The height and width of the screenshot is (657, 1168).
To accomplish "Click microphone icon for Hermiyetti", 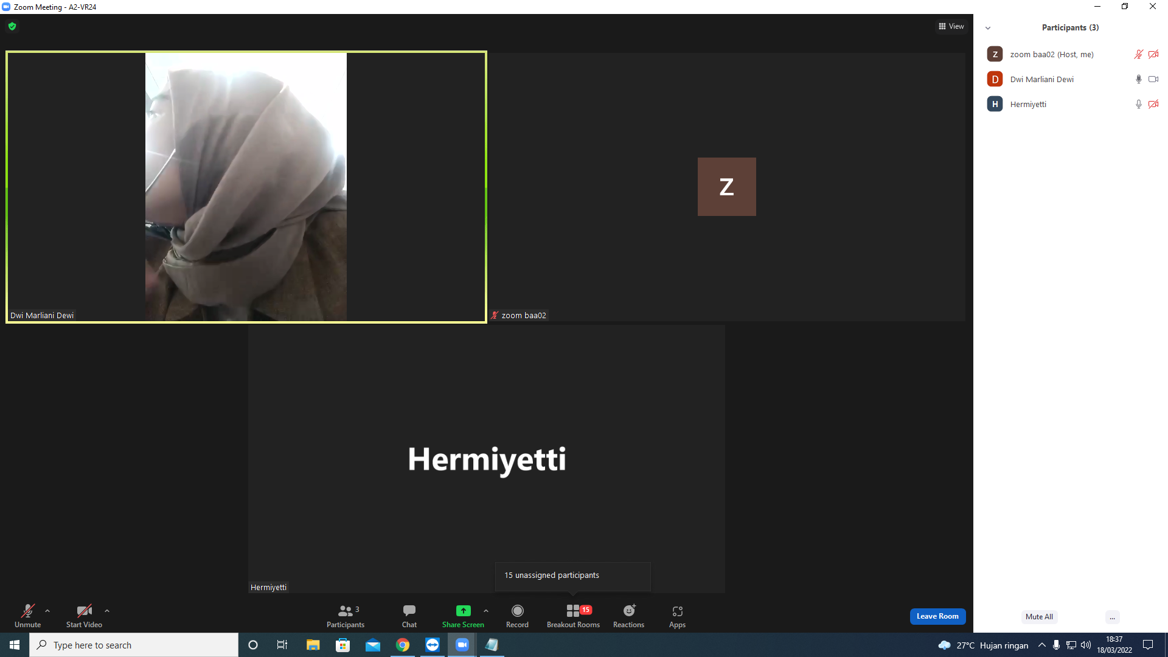I will (1138, 104).
